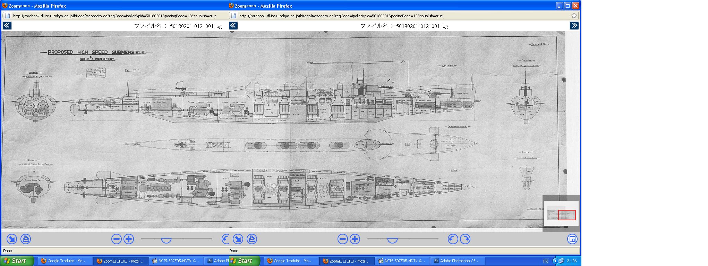Bookmark this page with the star icon
The height and width of the screenshot is (266, 708).
pyautogui.click(x=574, y=16)
